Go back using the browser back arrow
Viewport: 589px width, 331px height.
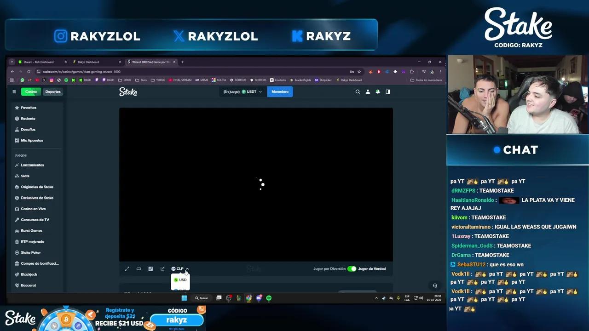12,72
